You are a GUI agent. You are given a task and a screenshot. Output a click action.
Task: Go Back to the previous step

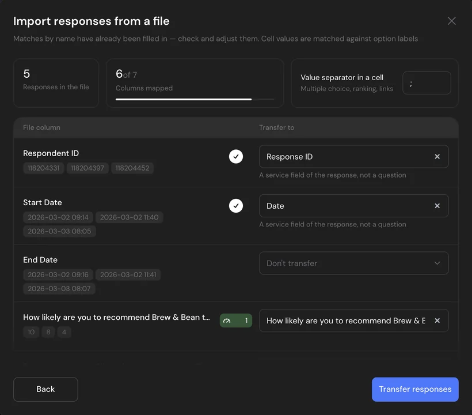tap(45, 389)
